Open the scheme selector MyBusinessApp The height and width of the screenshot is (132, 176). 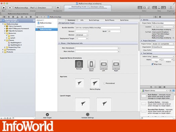21,8
